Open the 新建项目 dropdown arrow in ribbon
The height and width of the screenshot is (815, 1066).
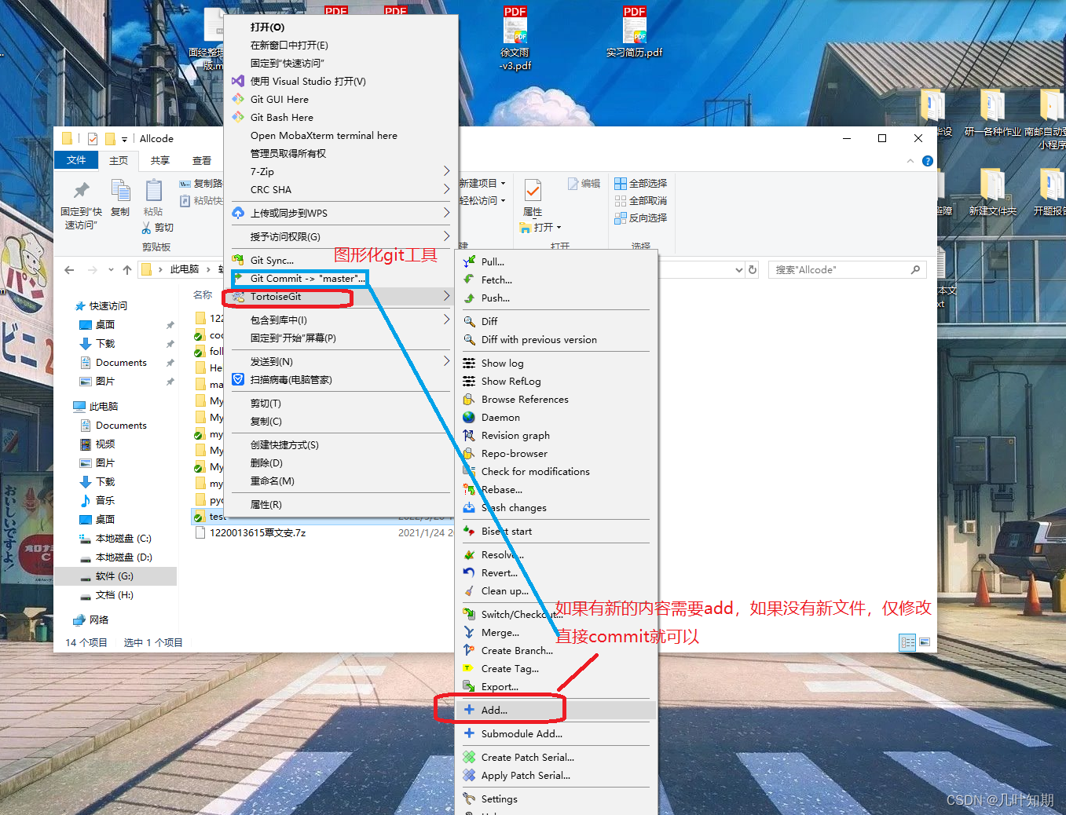[x=503, y=183]
